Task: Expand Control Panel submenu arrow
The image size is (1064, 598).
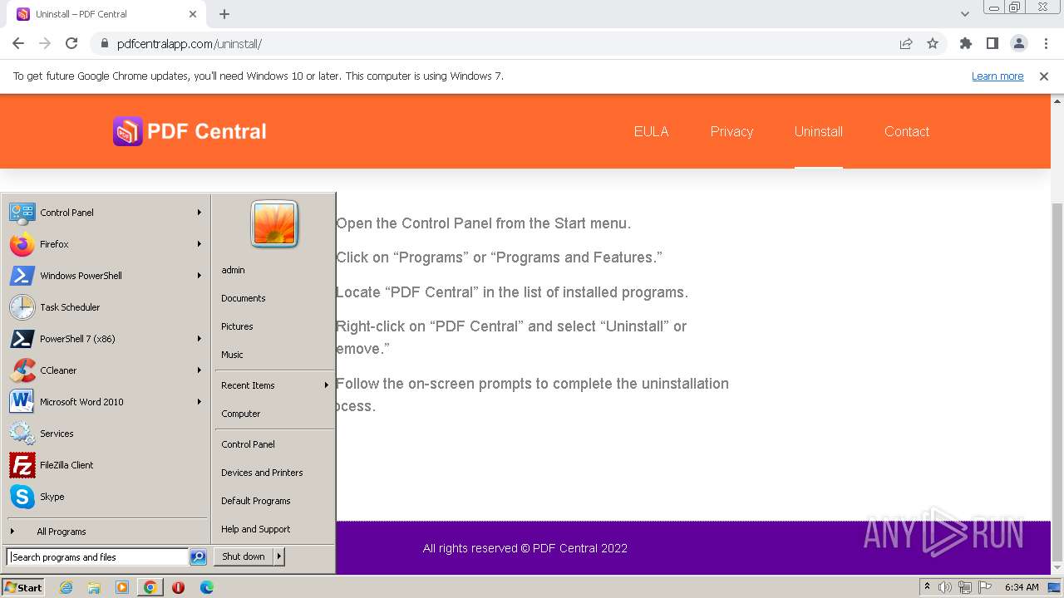Action: tap(199, 213)
